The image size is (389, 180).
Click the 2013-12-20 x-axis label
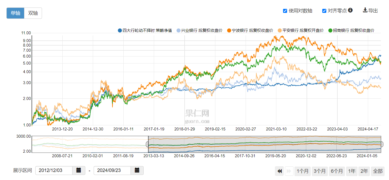coord(62,129)
